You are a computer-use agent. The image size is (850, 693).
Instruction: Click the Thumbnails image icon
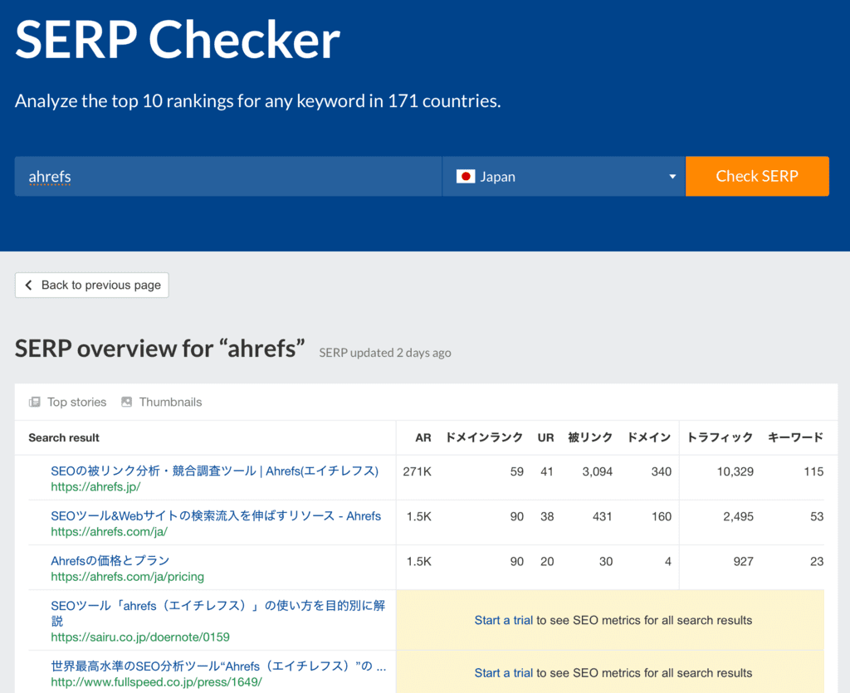tap(126, 402)
